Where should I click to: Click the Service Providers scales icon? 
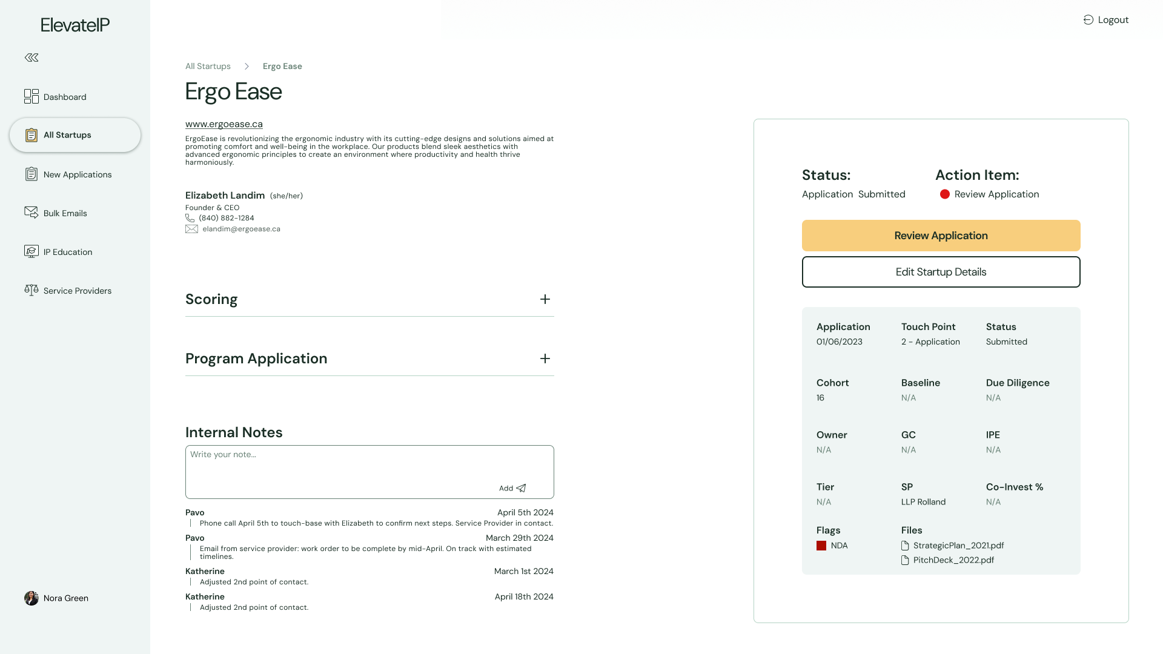31,290
